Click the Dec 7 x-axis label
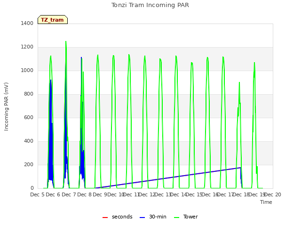Screen dimensions: 301x226 pyautogui.click(x=69, y=194)
